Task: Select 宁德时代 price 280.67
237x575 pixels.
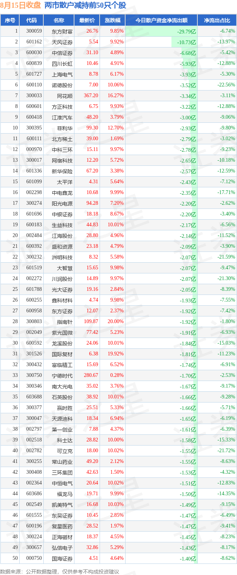Action: point(91,375)
